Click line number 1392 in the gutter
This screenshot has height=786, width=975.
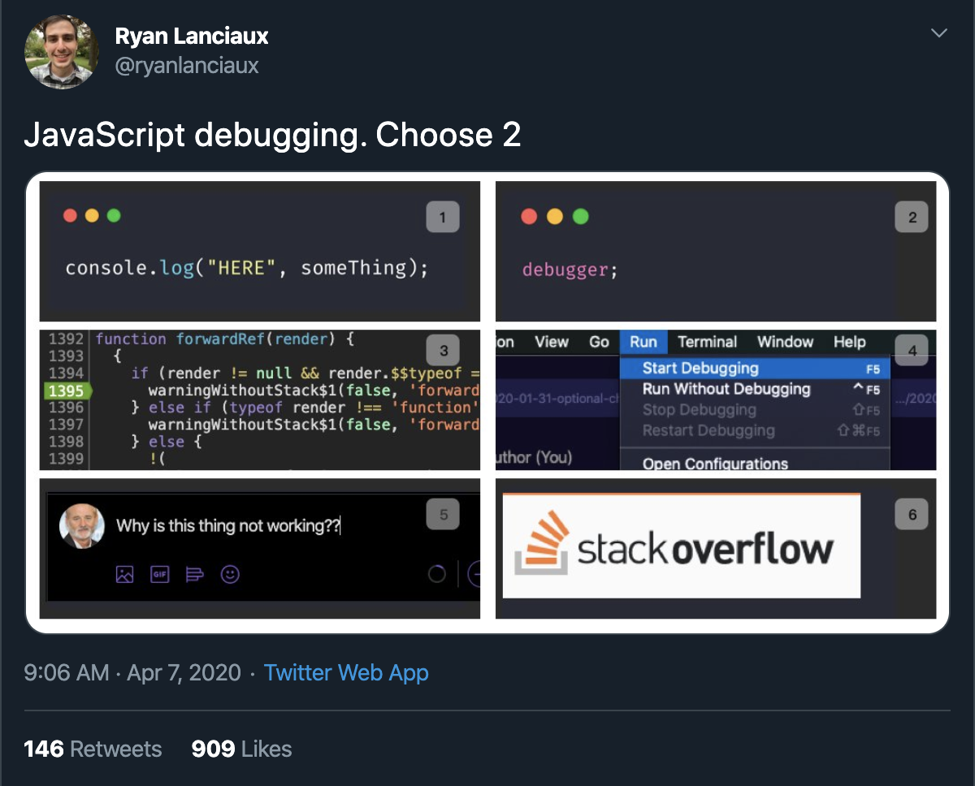click(x=66, y=339)
